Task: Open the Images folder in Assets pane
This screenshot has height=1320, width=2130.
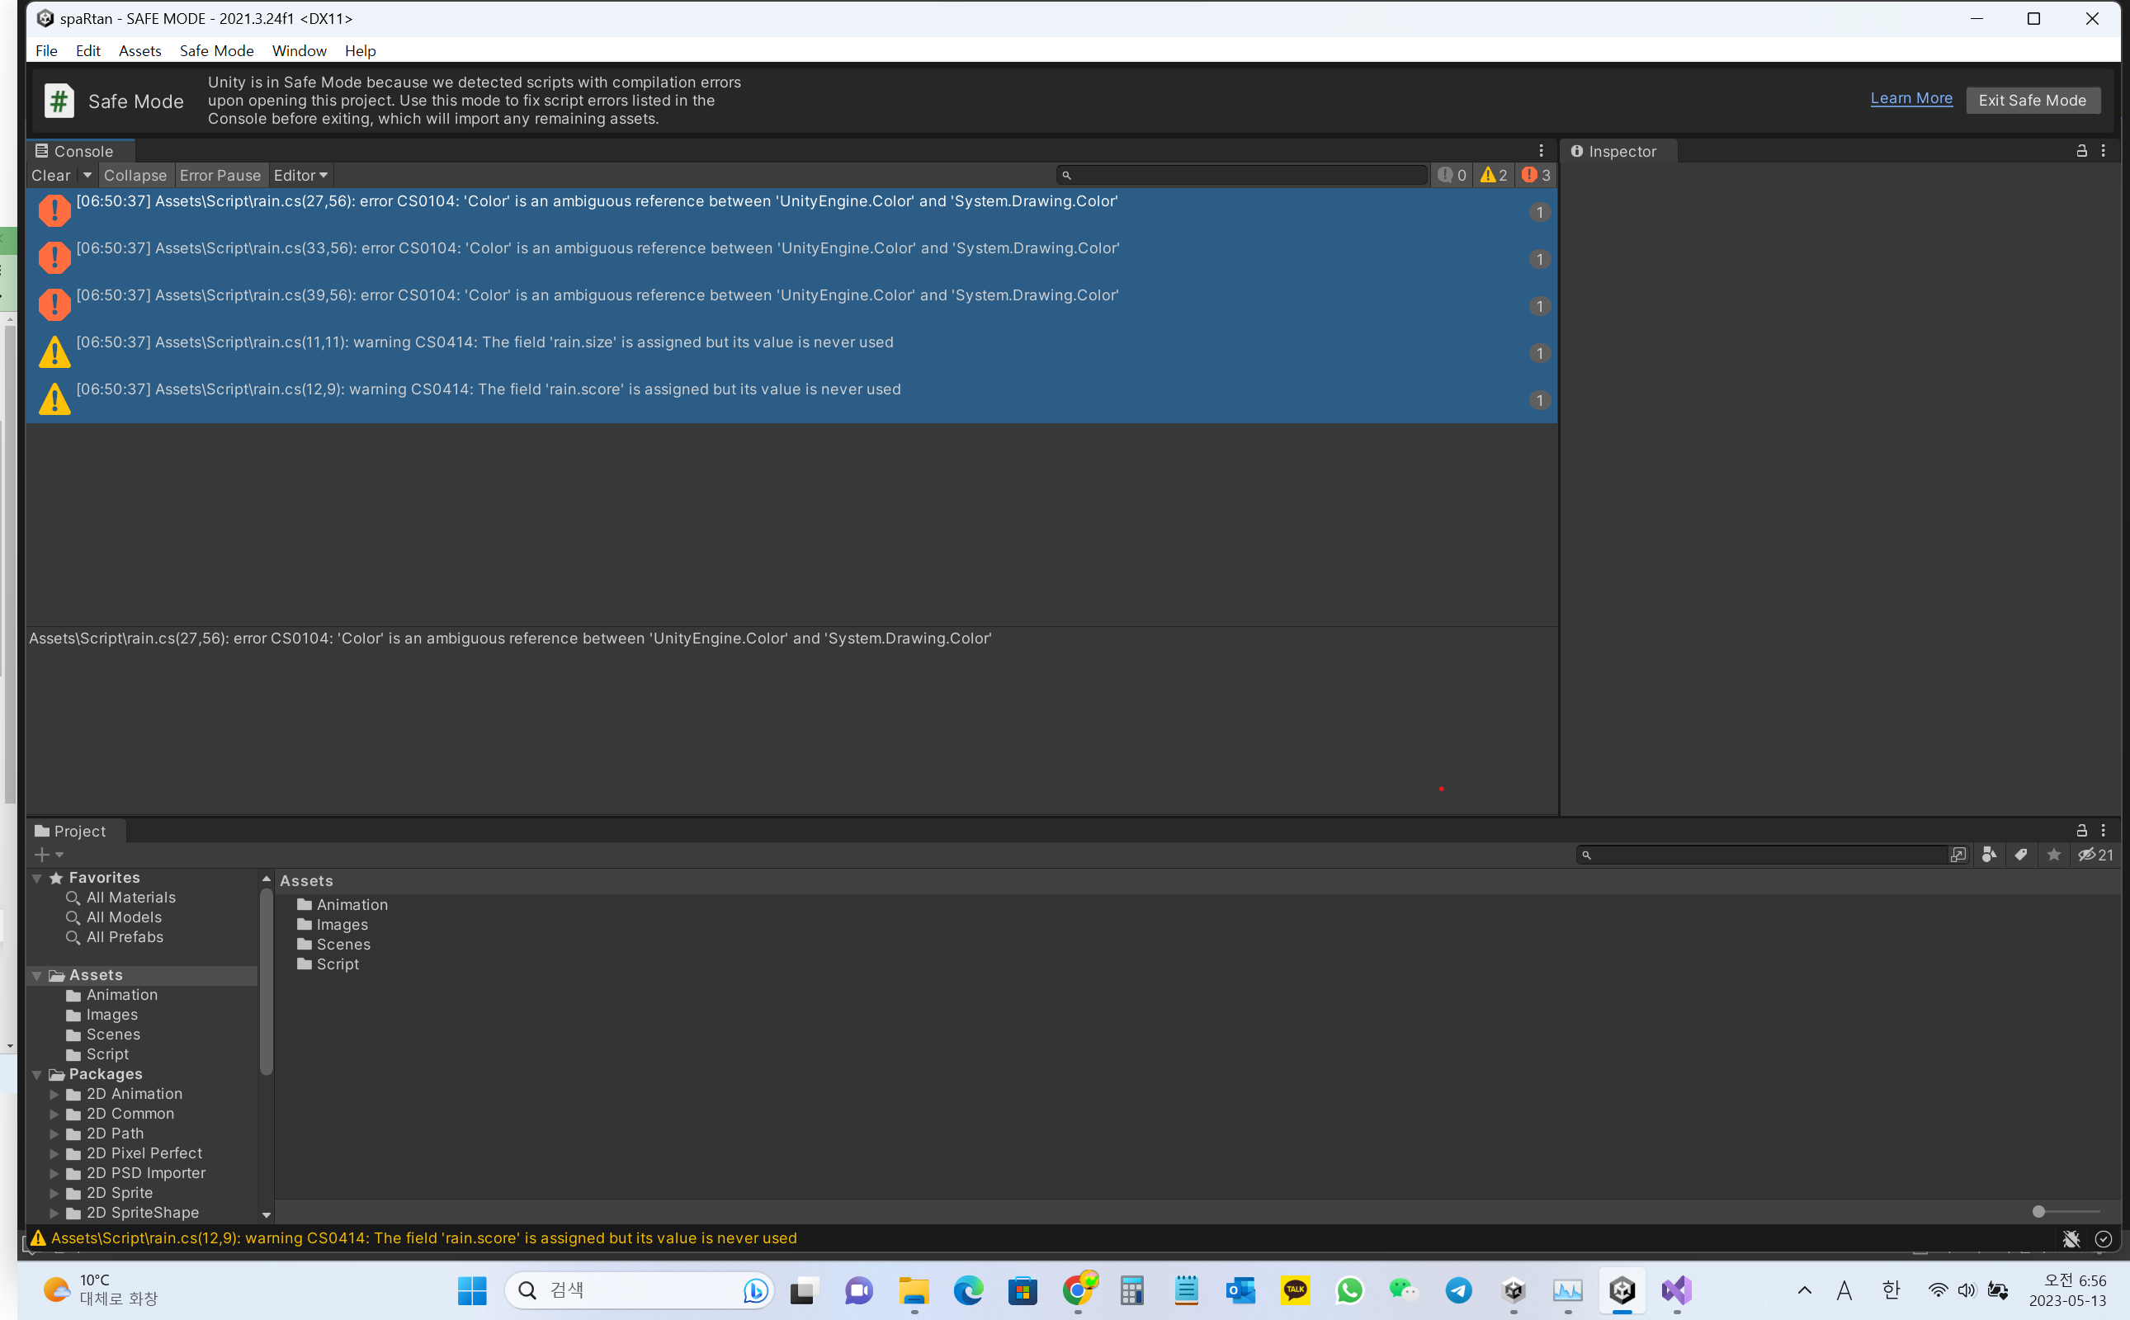Action: click(x=333, y=925)
